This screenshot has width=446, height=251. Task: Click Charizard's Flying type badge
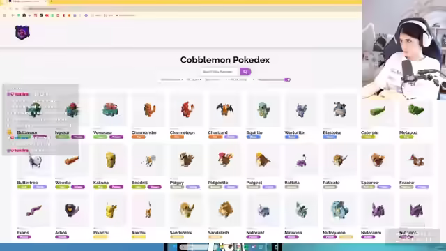[x=231, y=137]
